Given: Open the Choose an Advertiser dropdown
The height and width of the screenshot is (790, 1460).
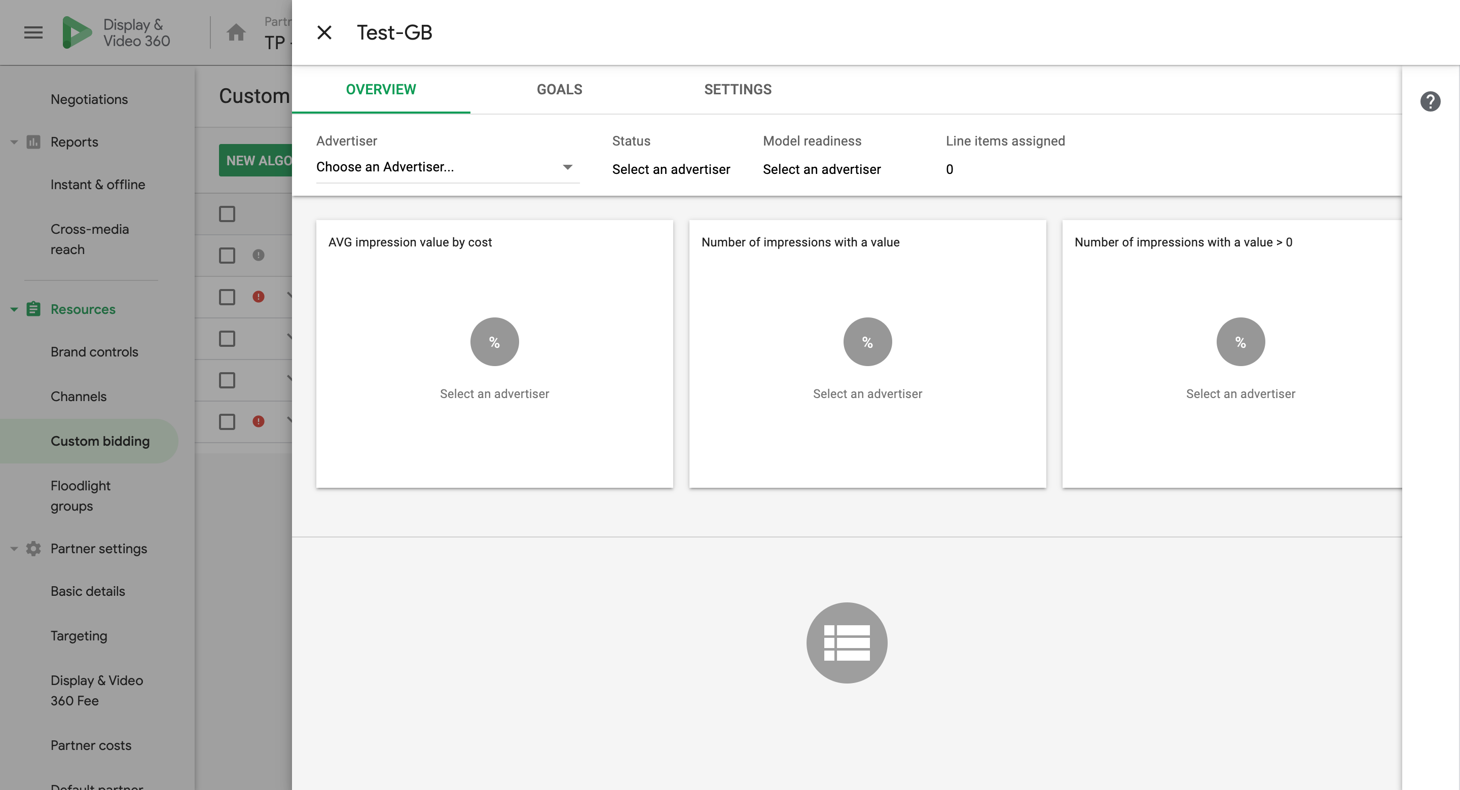Looking at the screenshot, I should (447, 167).
